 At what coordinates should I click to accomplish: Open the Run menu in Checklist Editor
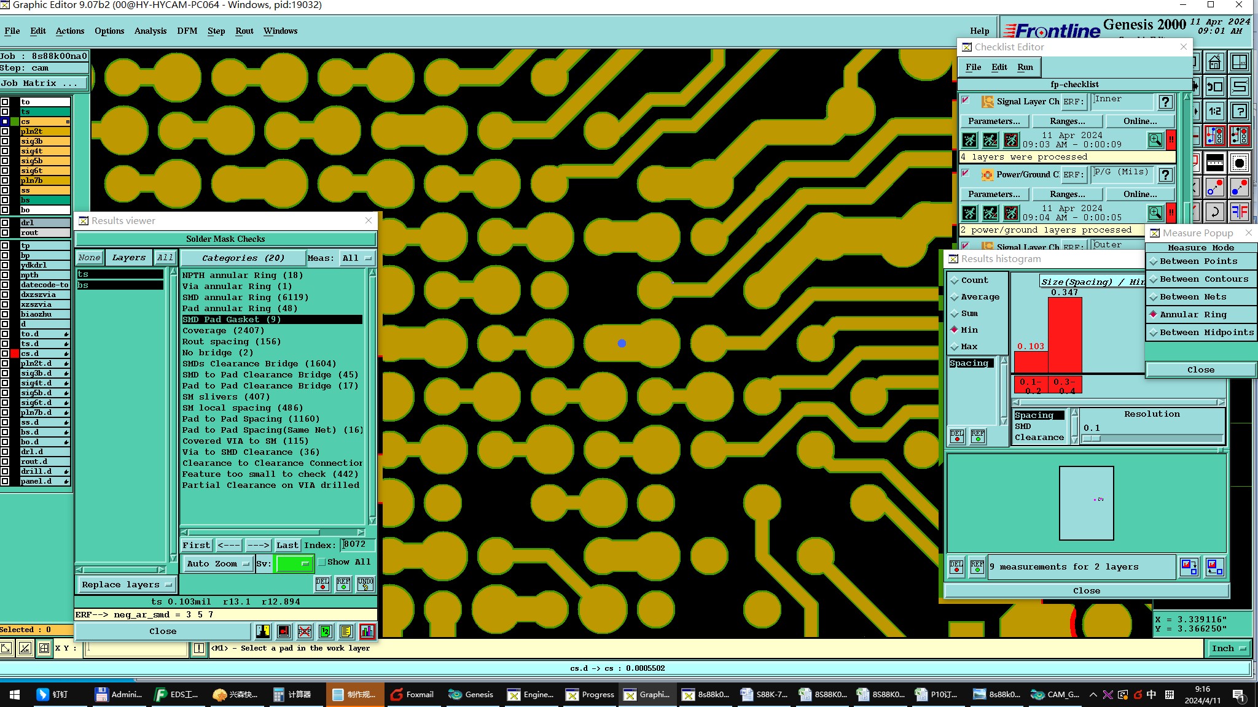(1025, 67)
